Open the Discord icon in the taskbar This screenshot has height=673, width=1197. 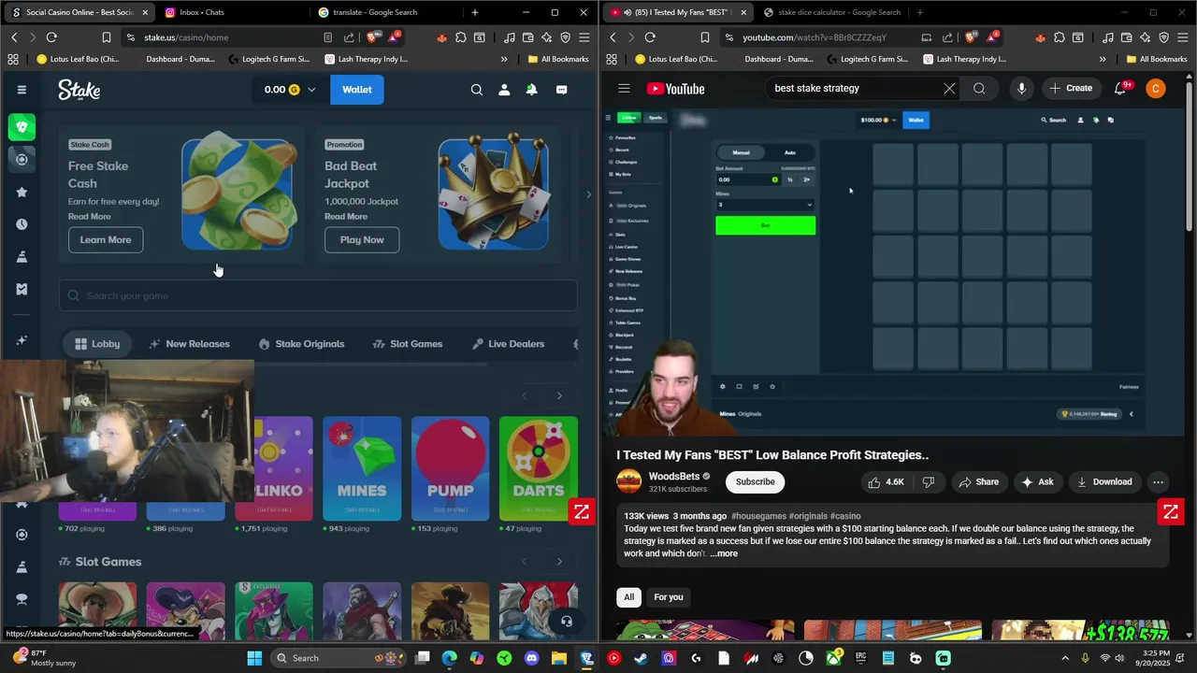(532, 658)
